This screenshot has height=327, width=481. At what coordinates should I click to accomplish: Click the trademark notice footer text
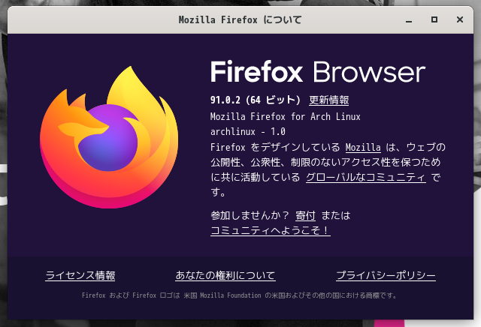pyautogui.click(x=240, y=295)
